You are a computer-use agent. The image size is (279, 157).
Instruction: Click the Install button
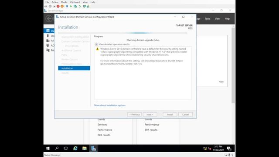click(170, 114)
